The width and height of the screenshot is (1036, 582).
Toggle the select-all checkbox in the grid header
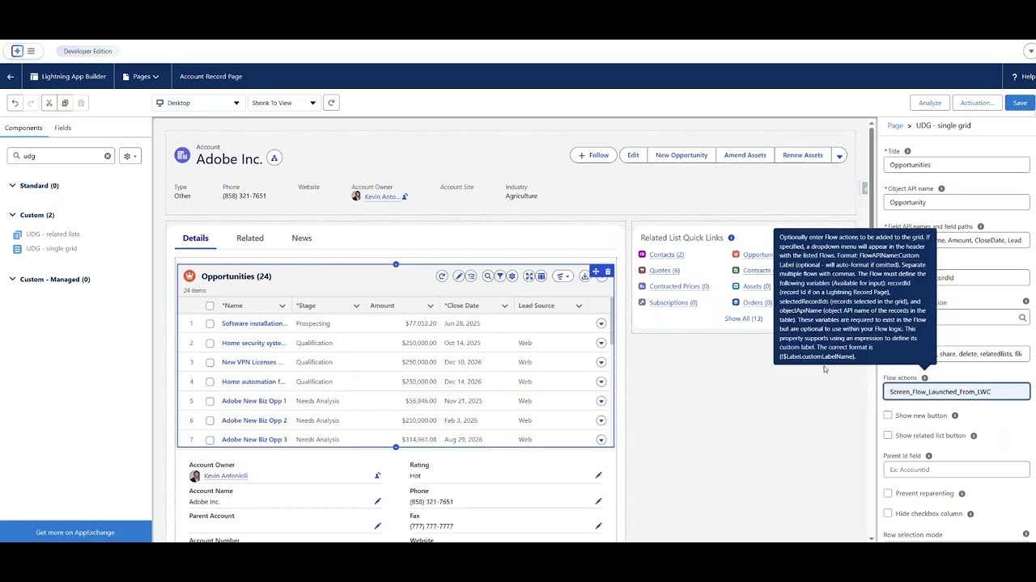(x=210, y=306)
